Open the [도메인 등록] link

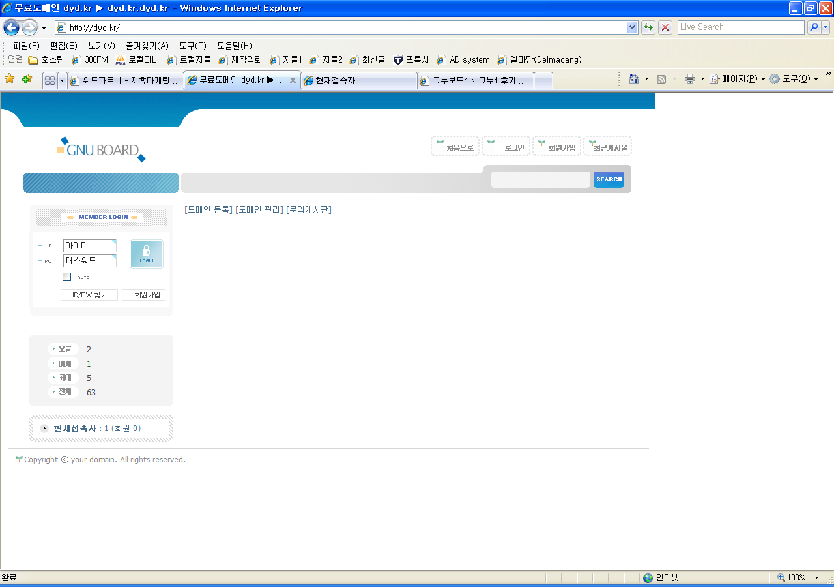pos(208,209)
